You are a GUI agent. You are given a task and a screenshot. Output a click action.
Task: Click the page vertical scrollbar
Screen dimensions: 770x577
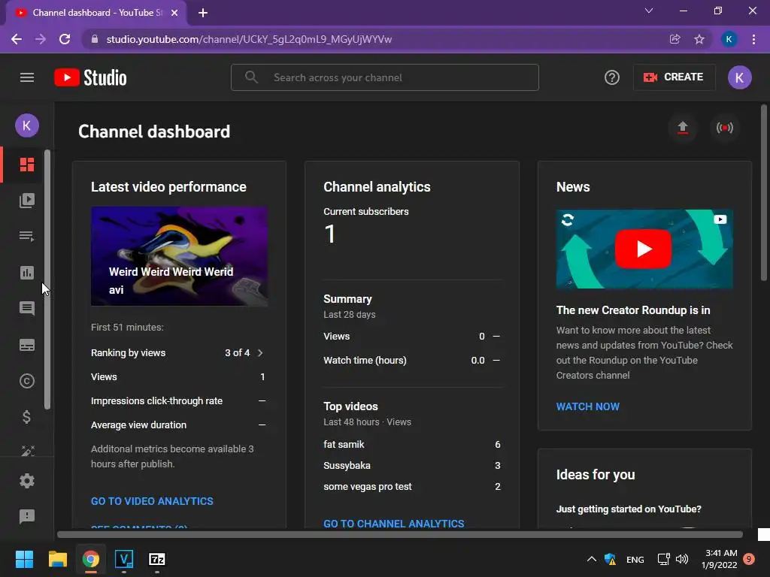pos(764,192)
